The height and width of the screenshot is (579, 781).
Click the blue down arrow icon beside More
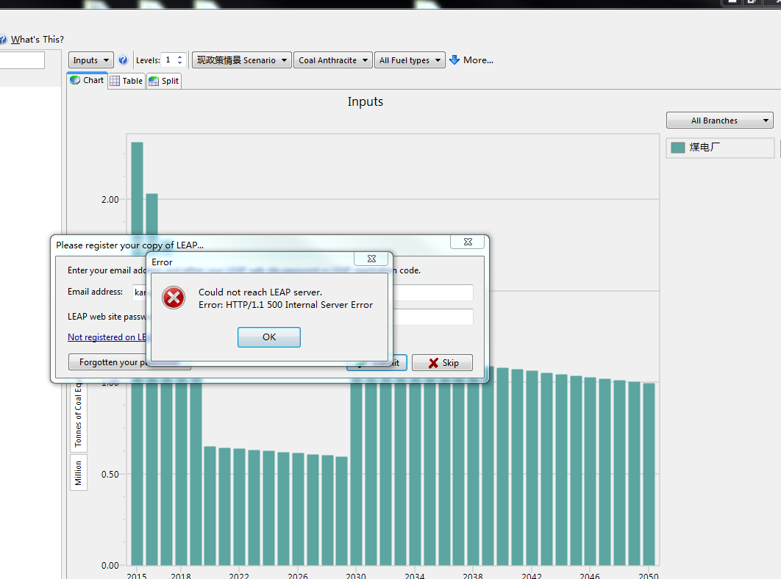[x=454, y=60]
